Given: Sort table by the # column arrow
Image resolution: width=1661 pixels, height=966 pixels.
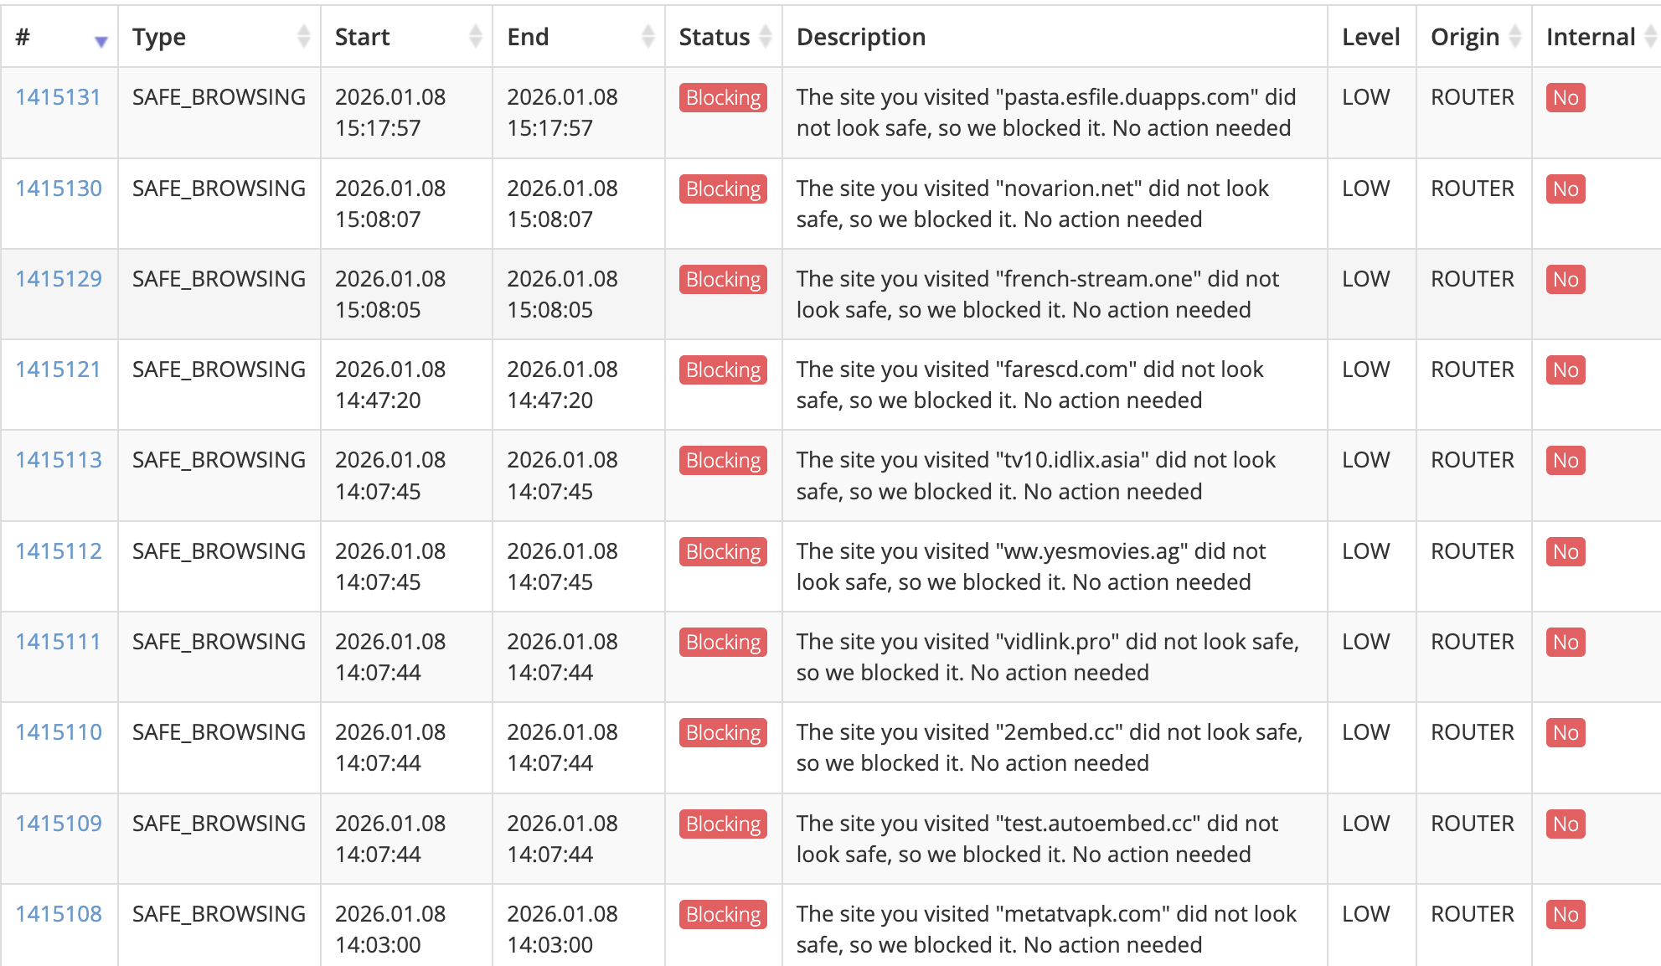Looking at the screenshot, I should pos(101,39).
